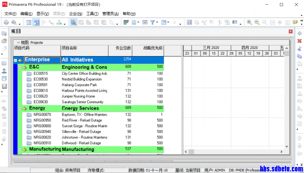Collapse the Energy EPS node
The image size is (304, 173).
coord(20,109)
